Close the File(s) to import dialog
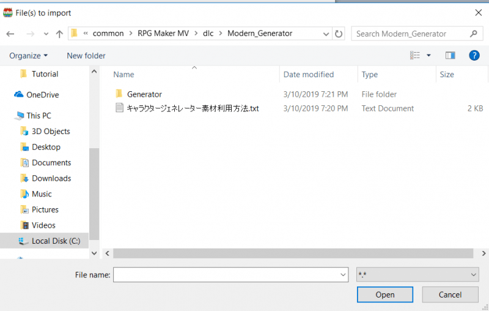This screenshot has width=489, height=311. [479, 12]
